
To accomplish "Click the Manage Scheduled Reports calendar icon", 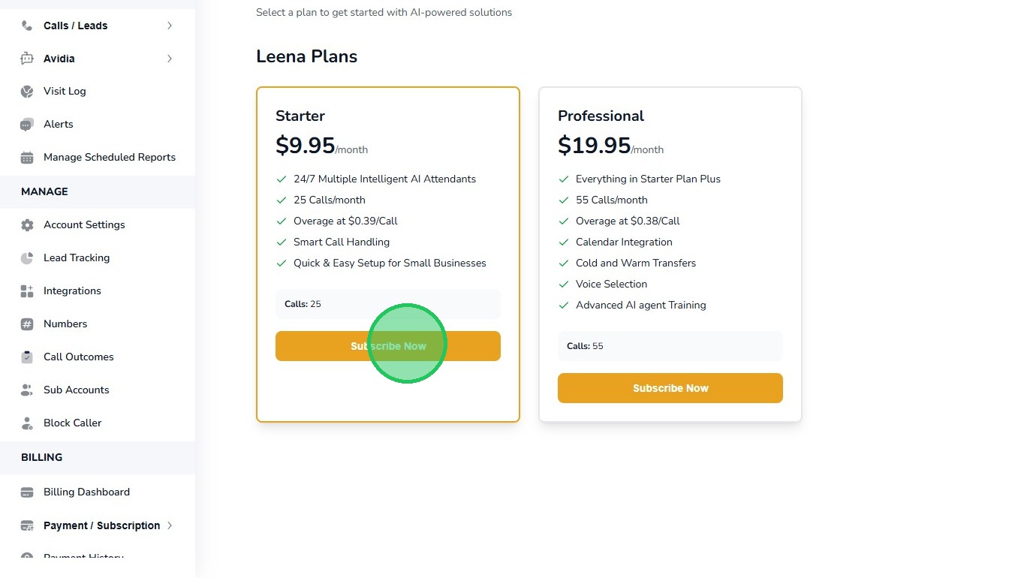I will point(27,158).
